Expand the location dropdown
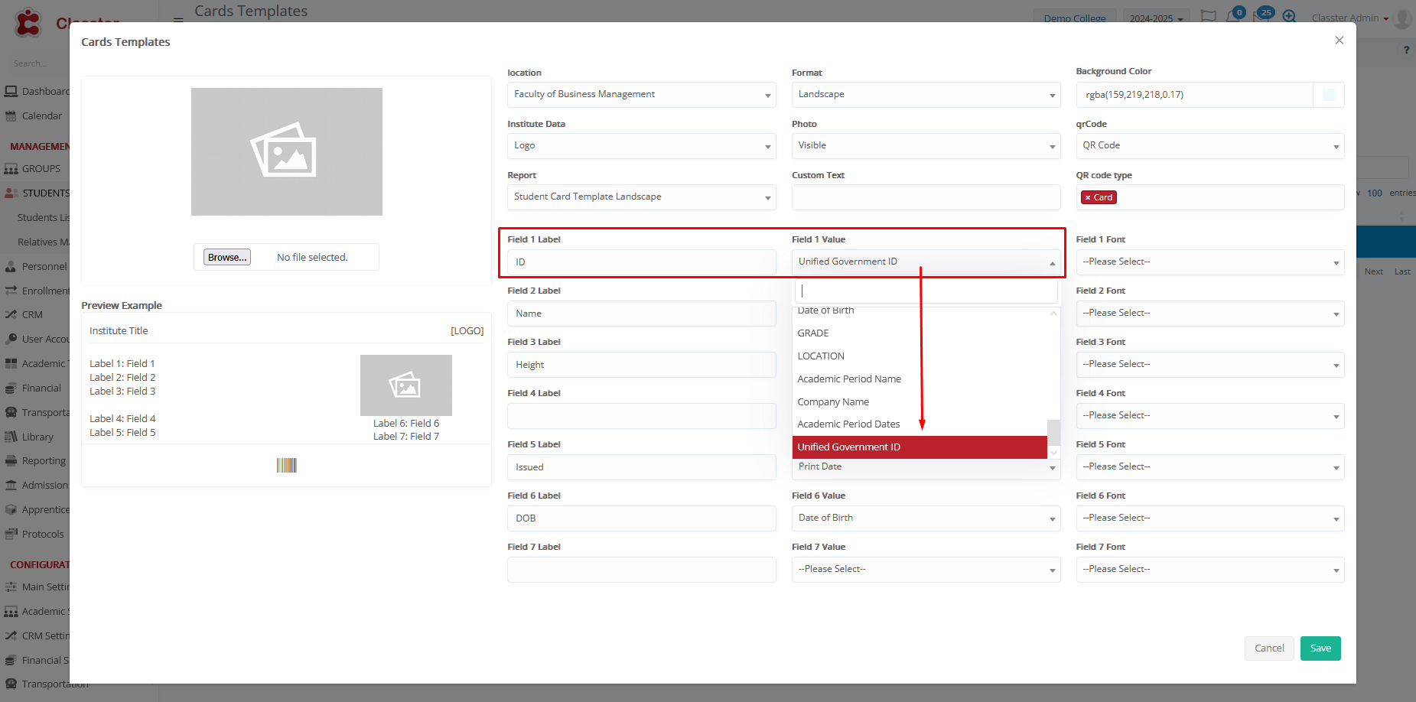Image resolution: width=1416 pixels, height=702 pixels. point(641,95)
